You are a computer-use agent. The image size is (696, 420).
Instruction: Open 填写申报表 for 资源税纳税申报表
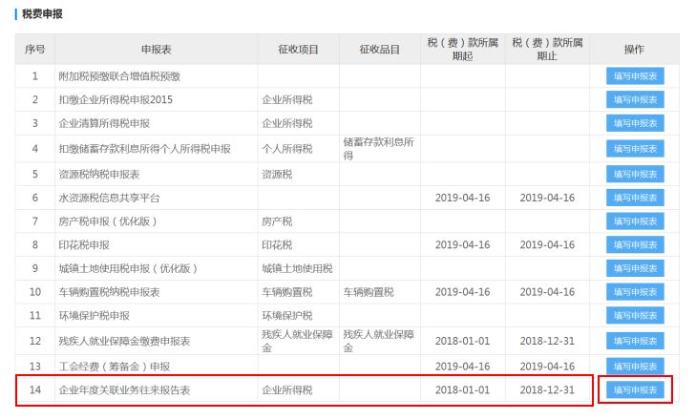point(635,174)
